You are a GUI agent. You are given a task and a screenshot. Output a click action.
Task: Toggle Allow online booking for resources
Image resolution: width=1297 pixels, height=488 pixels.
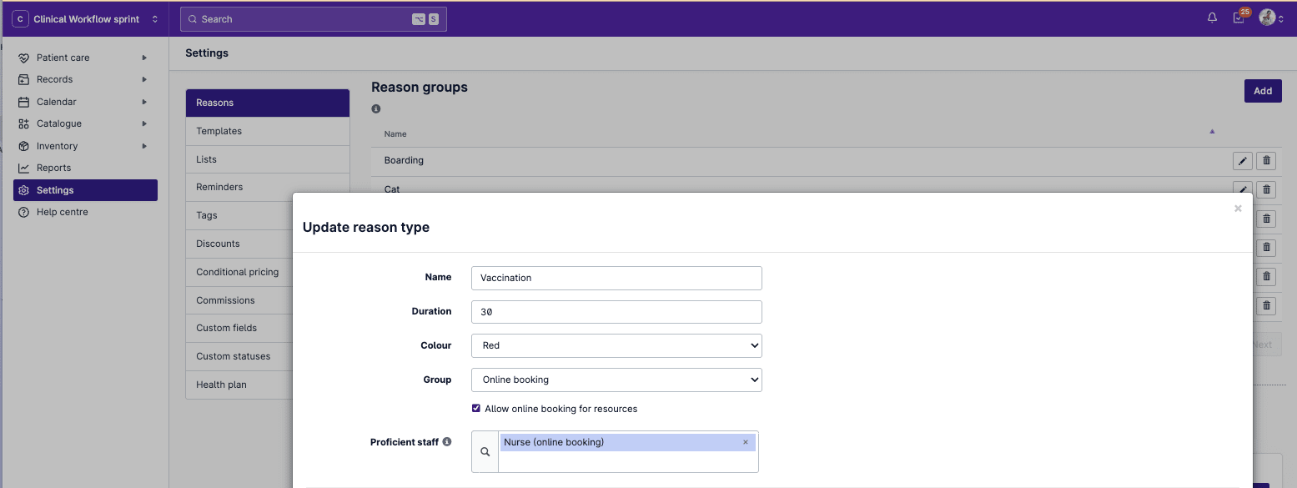[x=476, y=409]
